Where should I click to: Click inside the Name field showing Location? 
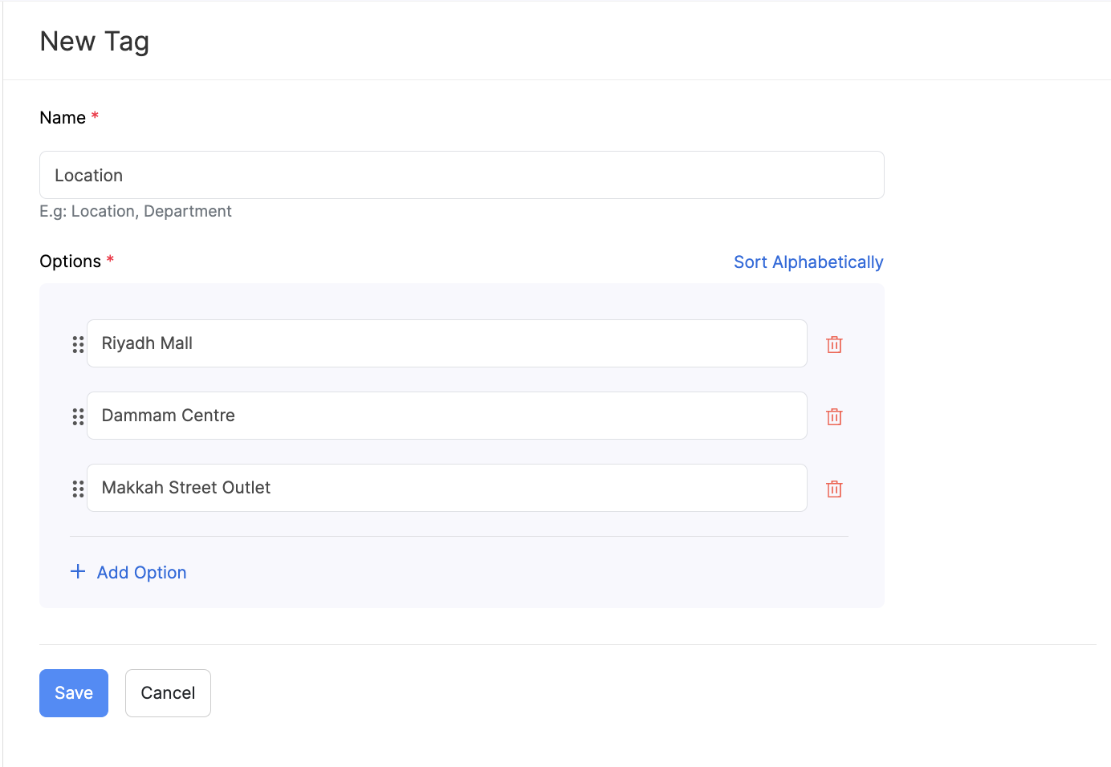462,175
